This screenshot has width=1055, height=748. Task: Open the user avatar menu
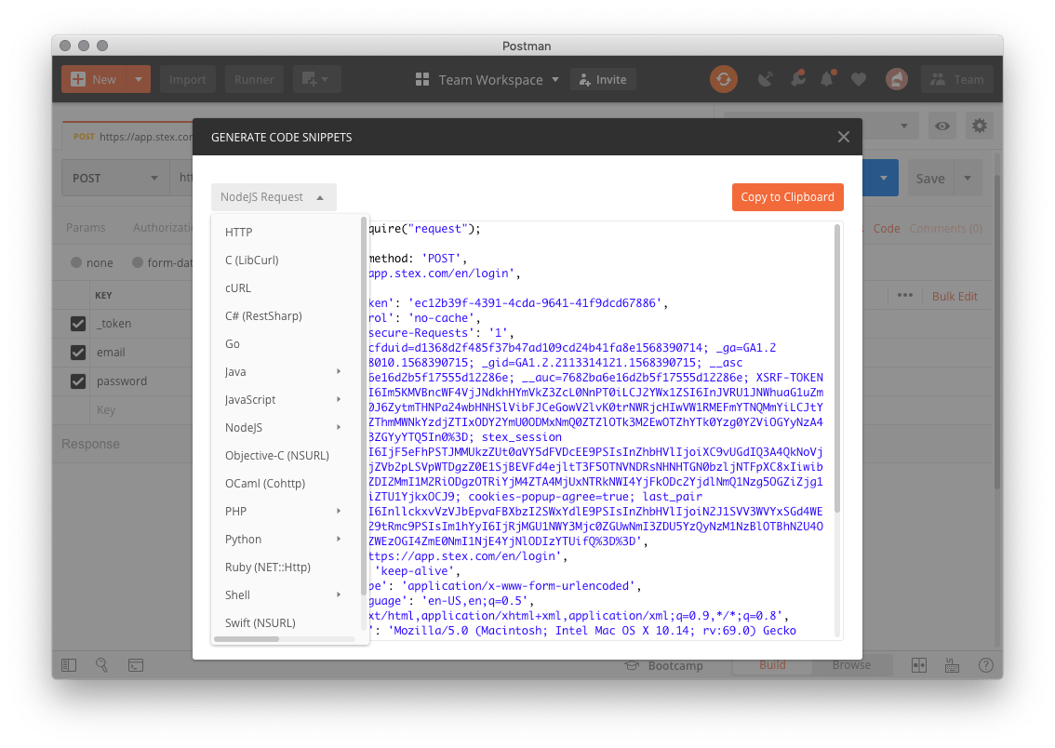pos(896,79)
